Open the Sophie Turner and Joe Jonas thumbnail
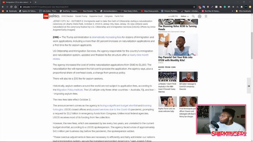The height and width of the screenshot is (142, 253). click(168, 102)
